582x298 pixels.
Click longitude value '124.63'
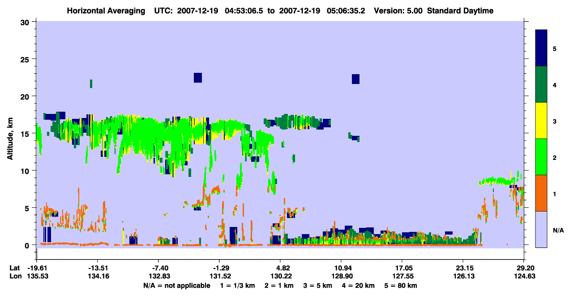[524, 276]
